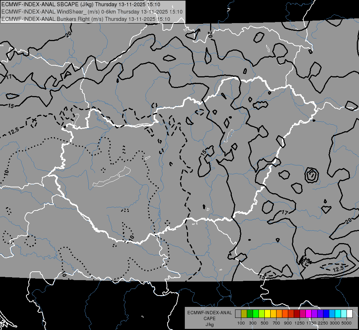Click the 12.5 label inside southeastern dashed contour

click(338, 269)
